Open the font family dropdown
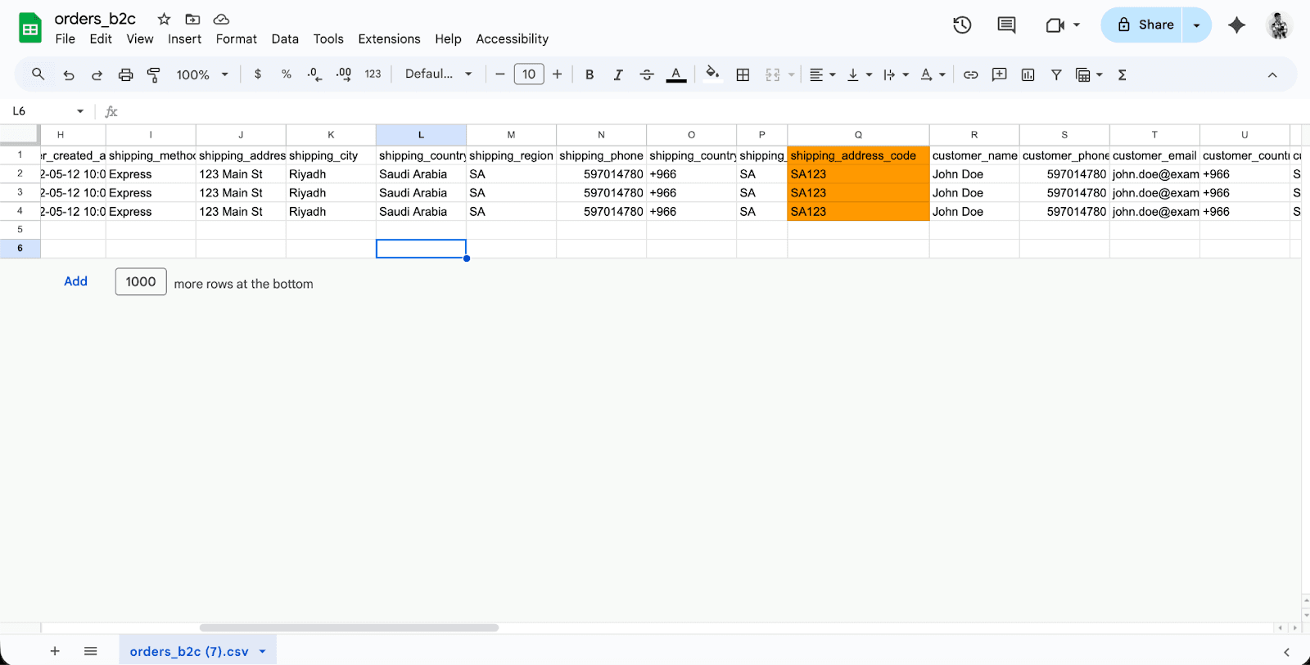 (x=438, y=74)
